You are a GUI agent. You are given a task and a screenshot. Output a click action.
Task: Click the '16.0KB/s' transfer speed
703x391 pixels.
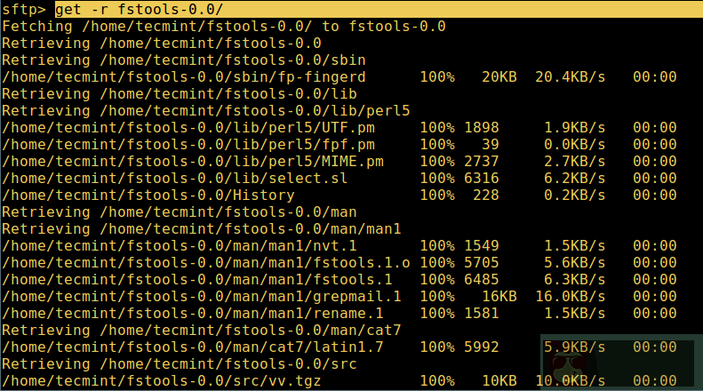[x=571, y=297]
